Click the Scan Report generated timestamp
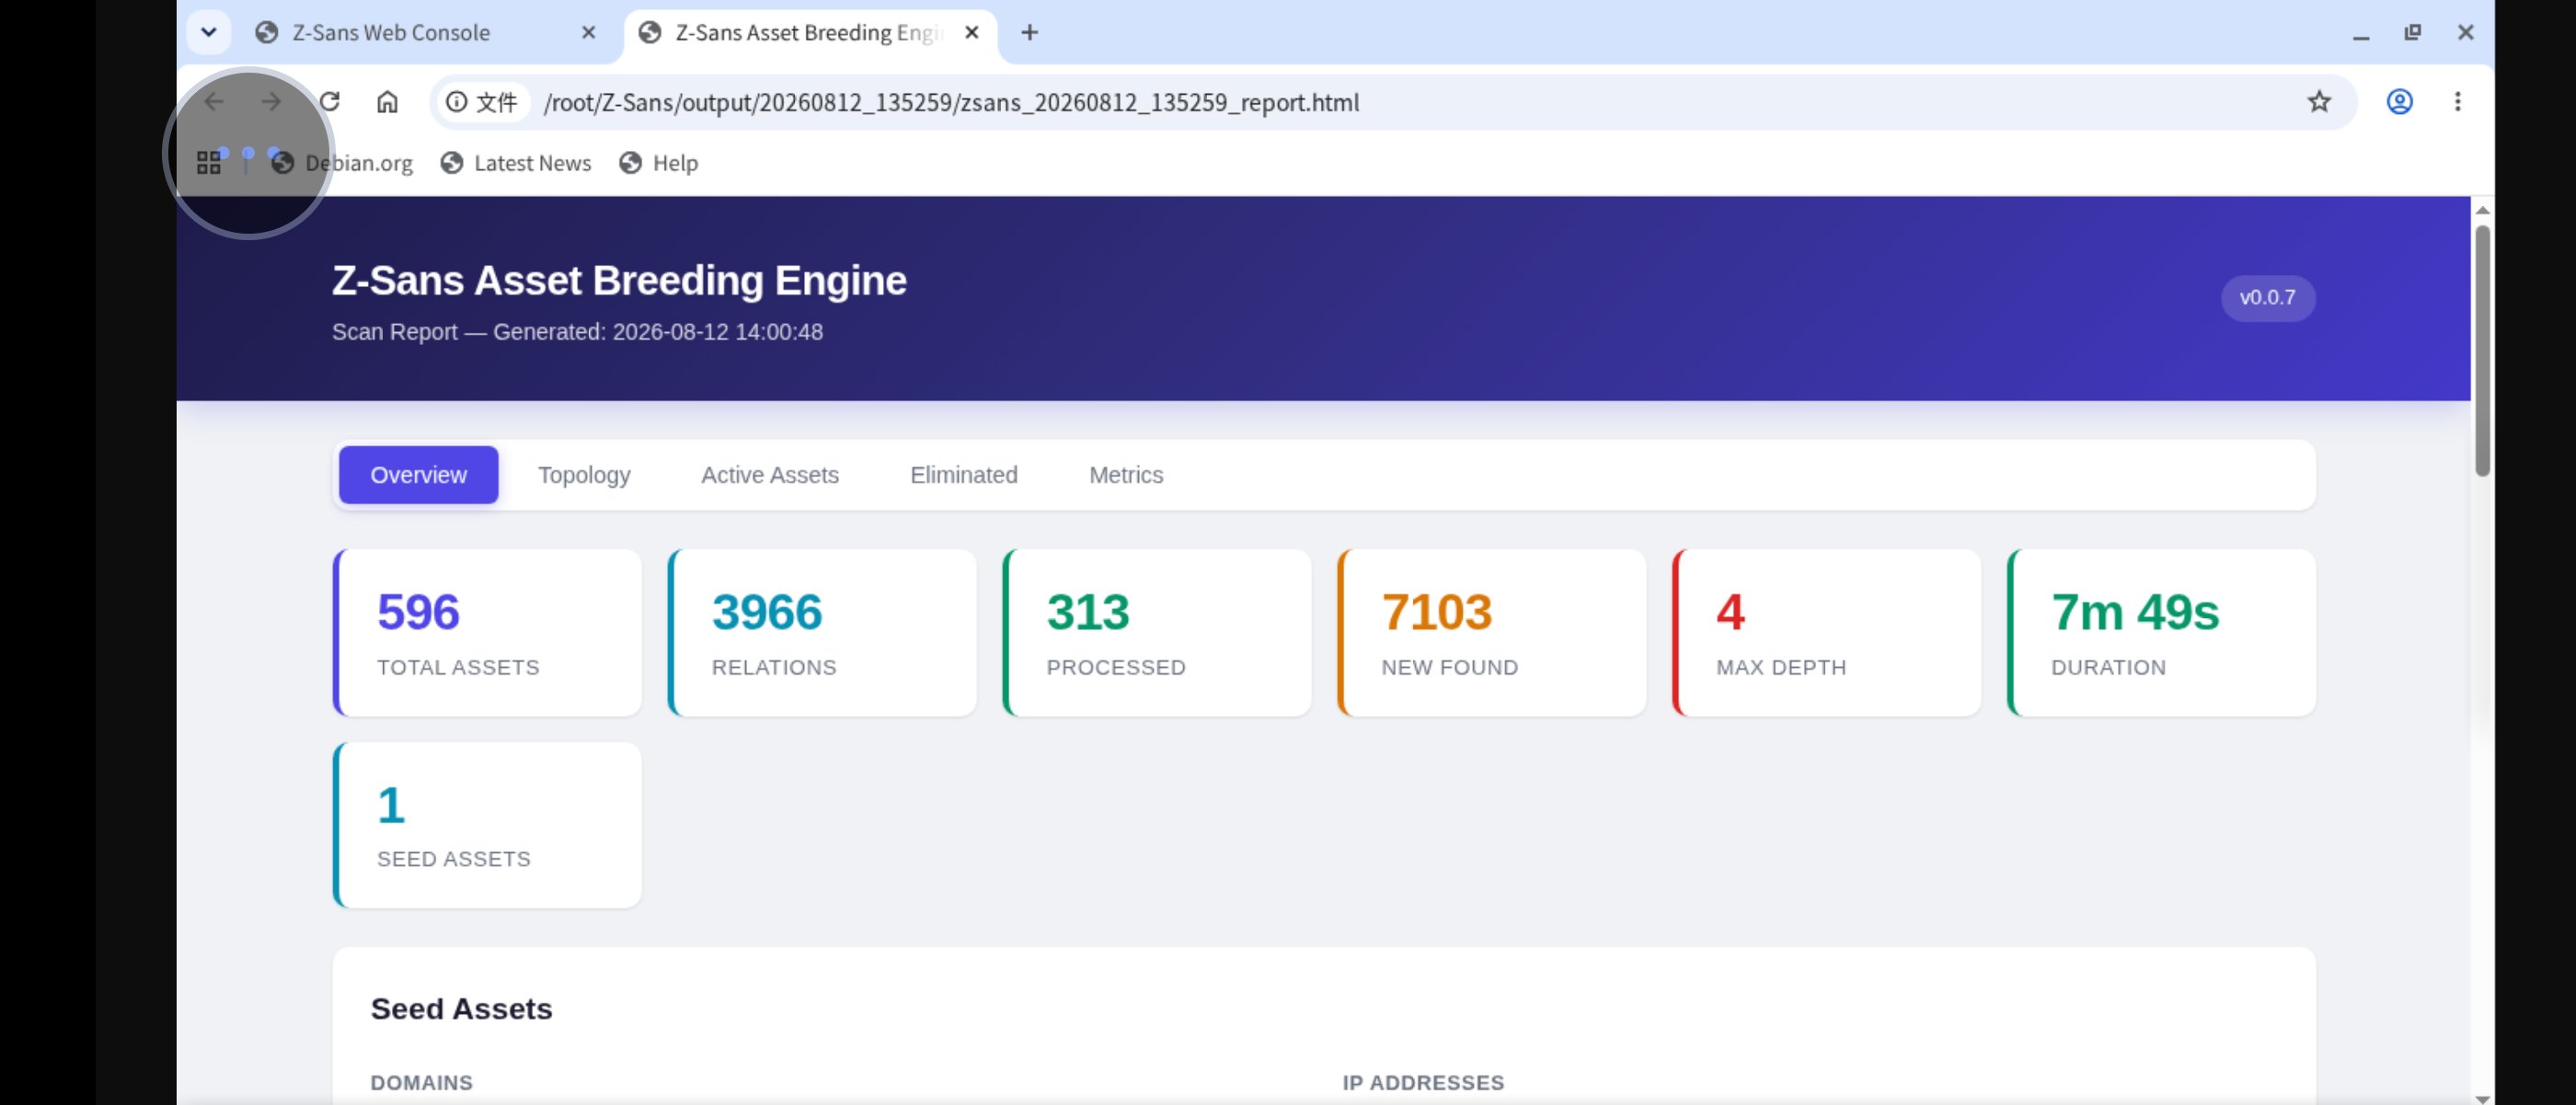The height and width of the screenshot is (1105, 2576). point(577,332)
